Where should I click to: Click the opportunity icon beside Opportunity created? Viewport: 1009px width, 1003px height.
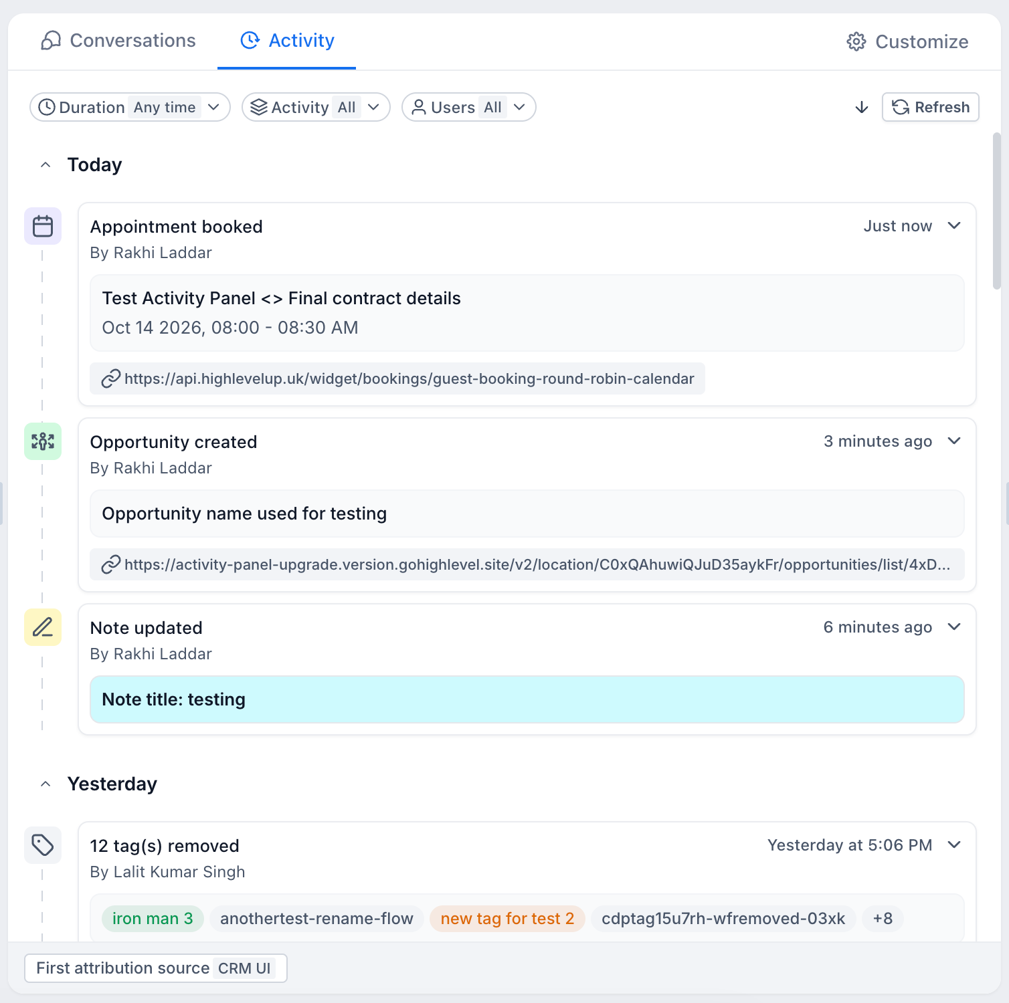pos(43,441)
